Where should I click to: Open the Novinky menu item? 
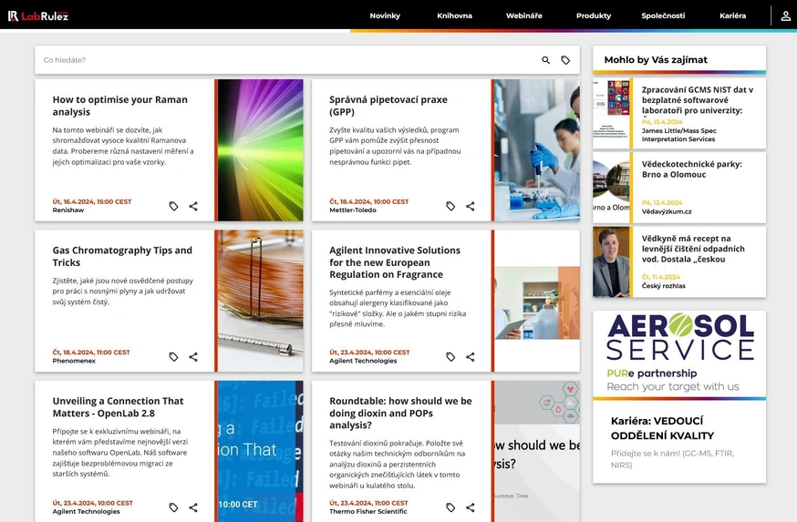point(385,15)
